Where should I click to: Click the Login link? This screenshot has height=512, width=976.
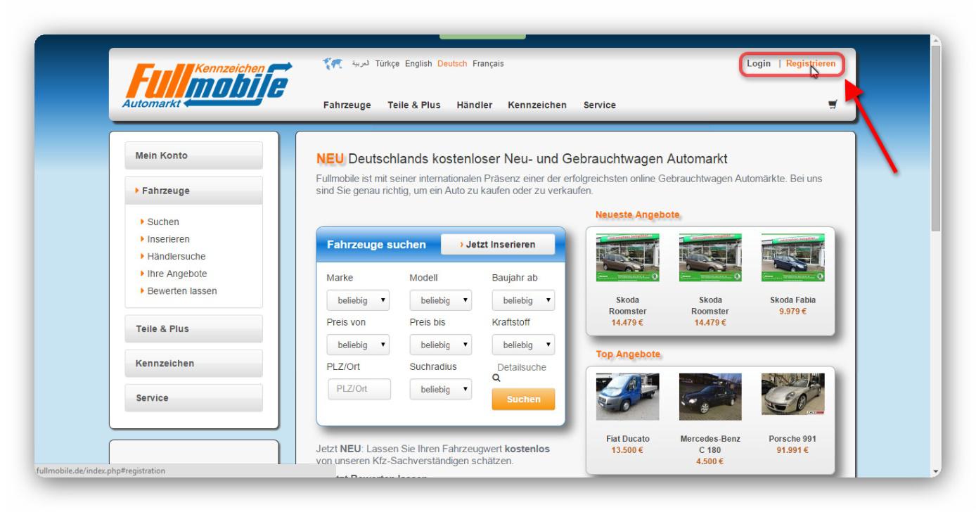pyautogui.click(x=759, y=63)
